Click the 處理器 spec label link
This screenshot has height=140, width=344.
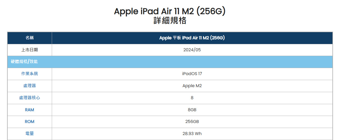pyautogui.click(x=29, y=86)
